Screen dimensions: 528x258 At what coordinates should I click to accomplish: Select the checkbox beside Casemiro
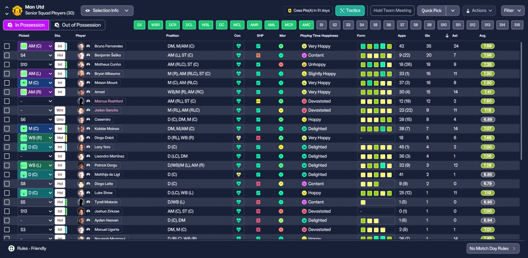point(7,119)
